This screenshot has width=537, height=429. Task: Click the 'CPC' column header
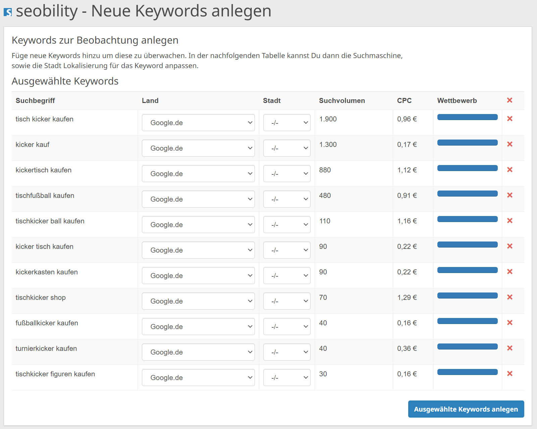click(404, 101)
